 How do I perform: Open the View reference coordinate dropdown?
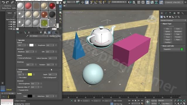tap(71, 2)
